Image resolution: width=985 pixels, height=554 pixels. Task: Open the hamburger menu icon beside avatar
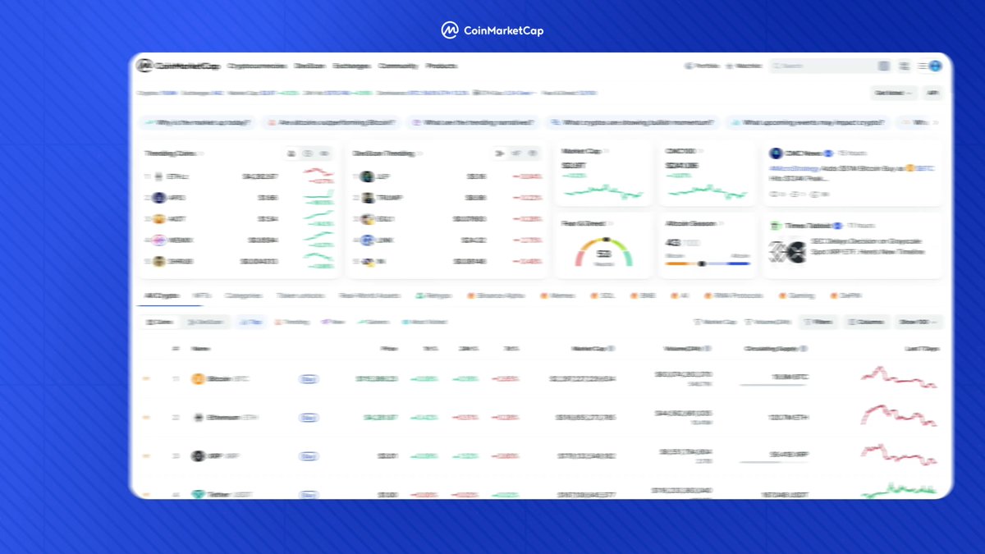[x=923, y=66]
